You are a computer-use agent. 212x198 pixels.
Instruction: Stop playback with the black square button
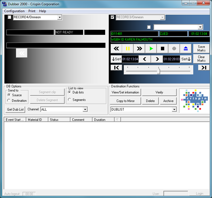(163, 48)
